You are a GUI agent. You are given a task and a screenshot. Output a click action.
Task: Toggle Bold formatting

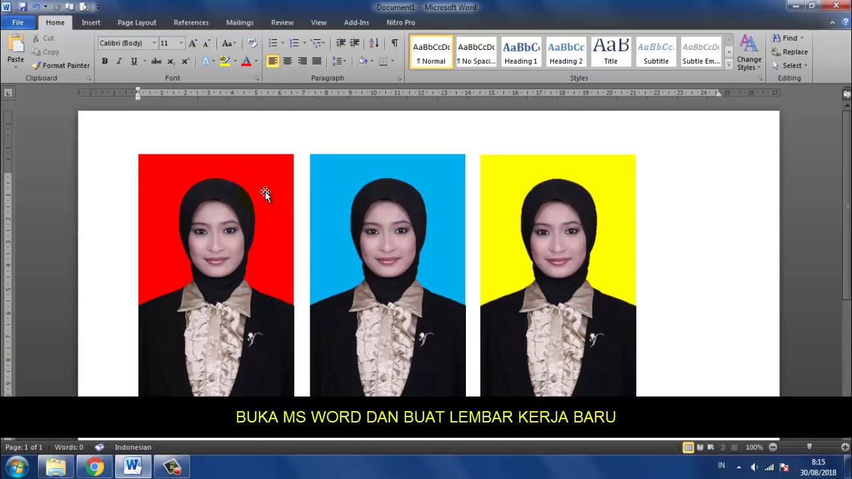105,61
